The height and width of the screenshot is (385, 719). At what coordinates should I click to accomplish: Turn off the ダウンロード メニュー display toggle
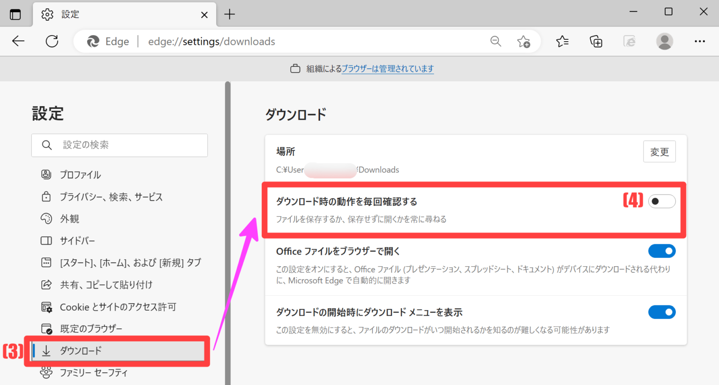[x=662, y=312]
